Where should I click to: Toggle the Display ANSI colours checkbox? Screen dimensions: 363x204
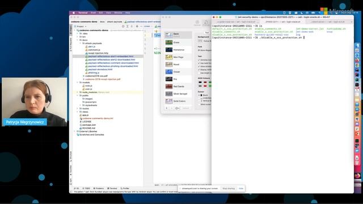pyautogui.click(x=199, y=70)
